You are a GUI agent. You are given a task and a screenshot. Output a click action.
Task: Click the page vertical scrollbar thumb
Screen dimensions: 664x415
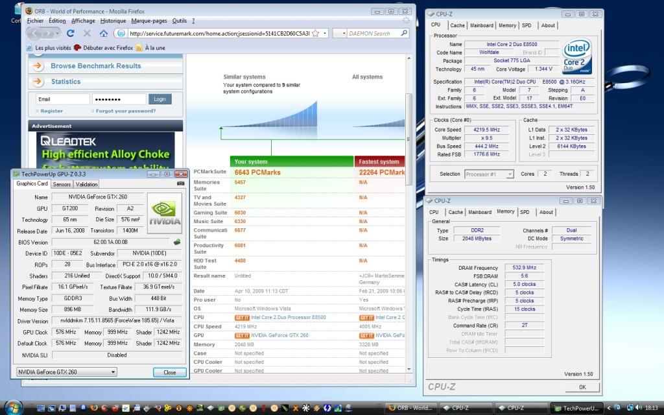tap(409, 139)
